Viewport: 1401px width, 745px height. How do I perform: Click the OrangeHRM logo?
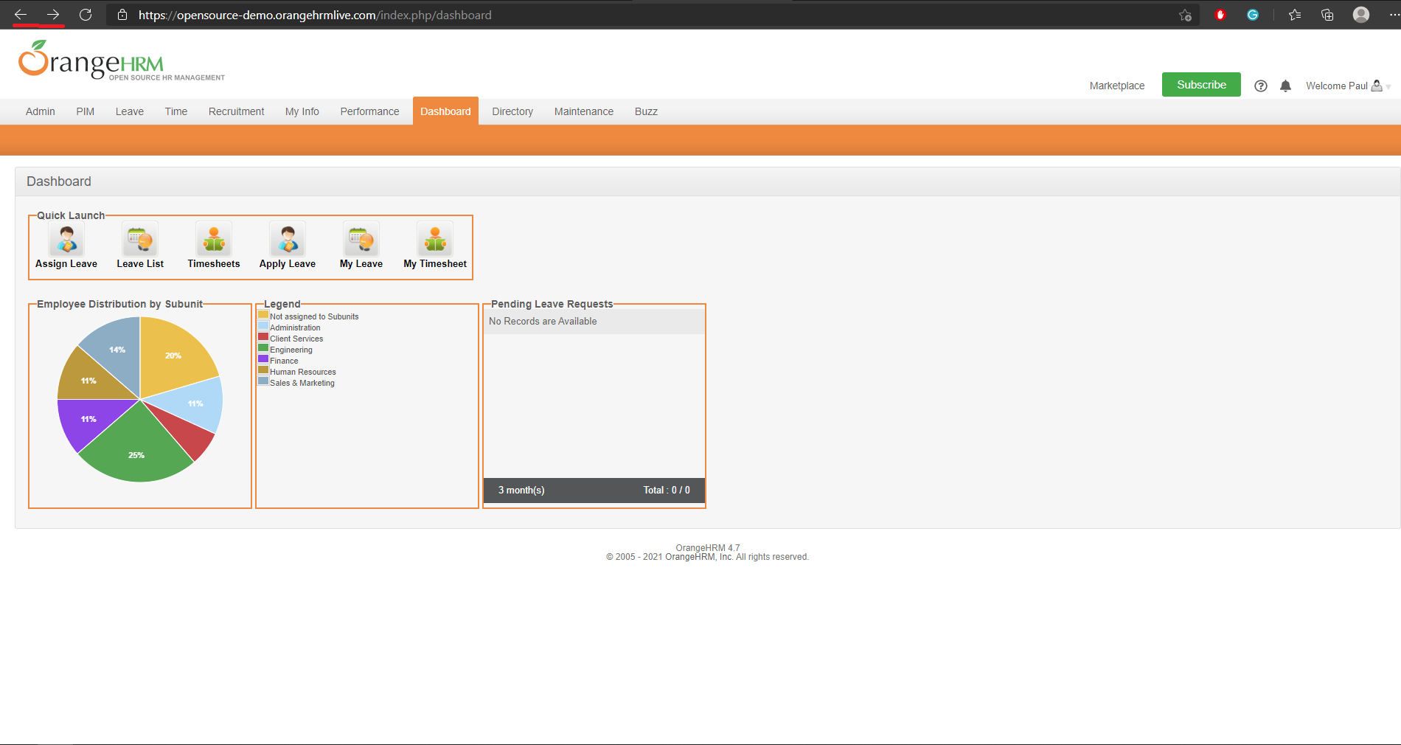pos(122,60)
